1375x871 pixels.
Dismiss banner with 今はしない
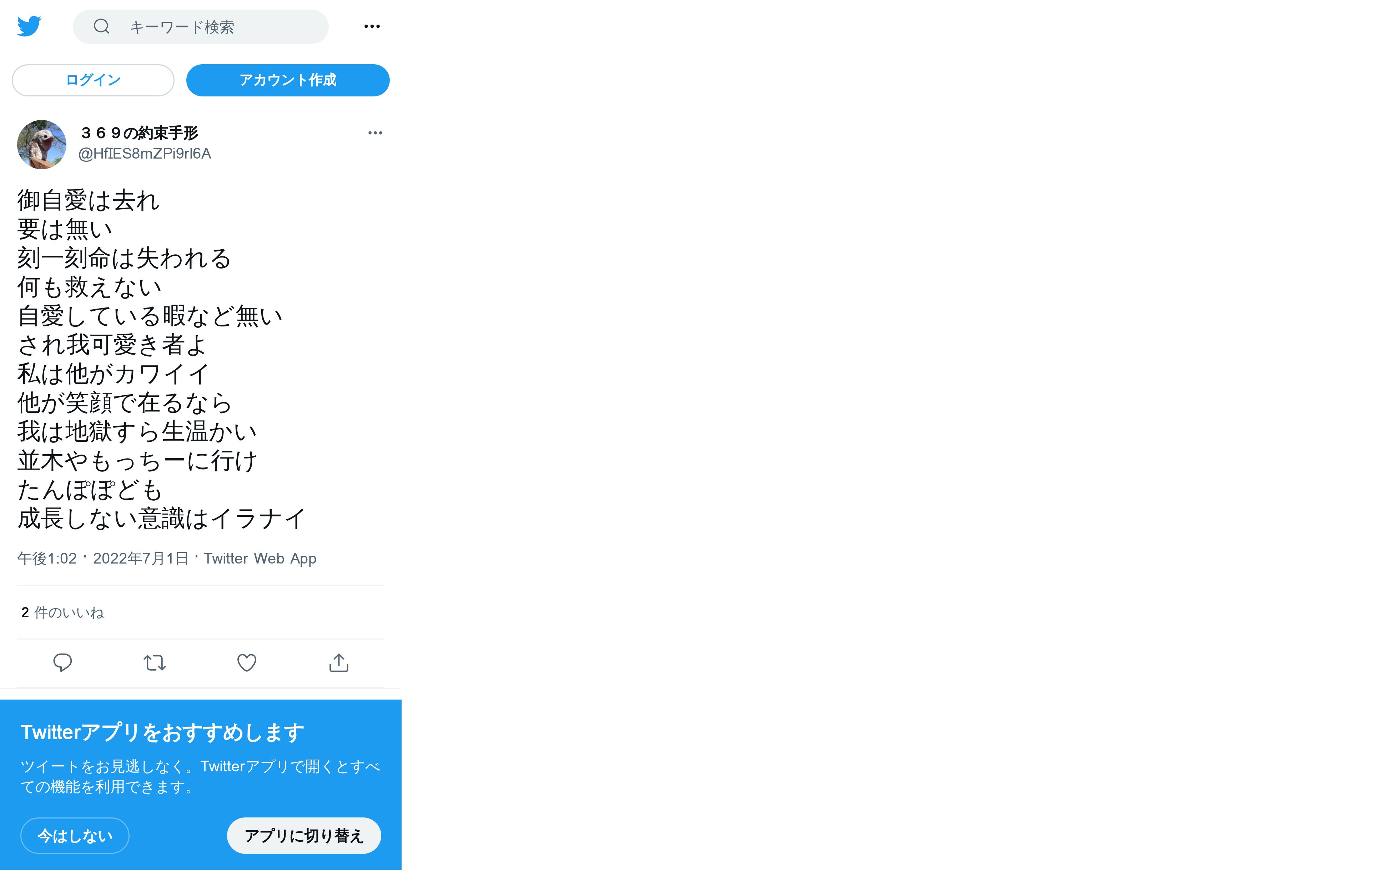pyautogui.click(x=75, y=836)
